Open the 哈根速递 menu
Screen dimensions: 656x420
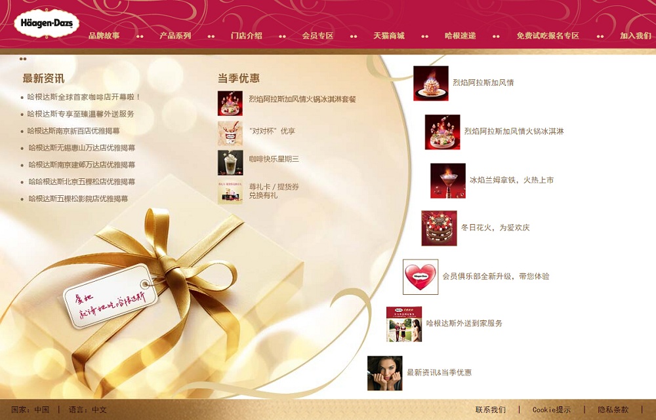click(x=461, y=35)
